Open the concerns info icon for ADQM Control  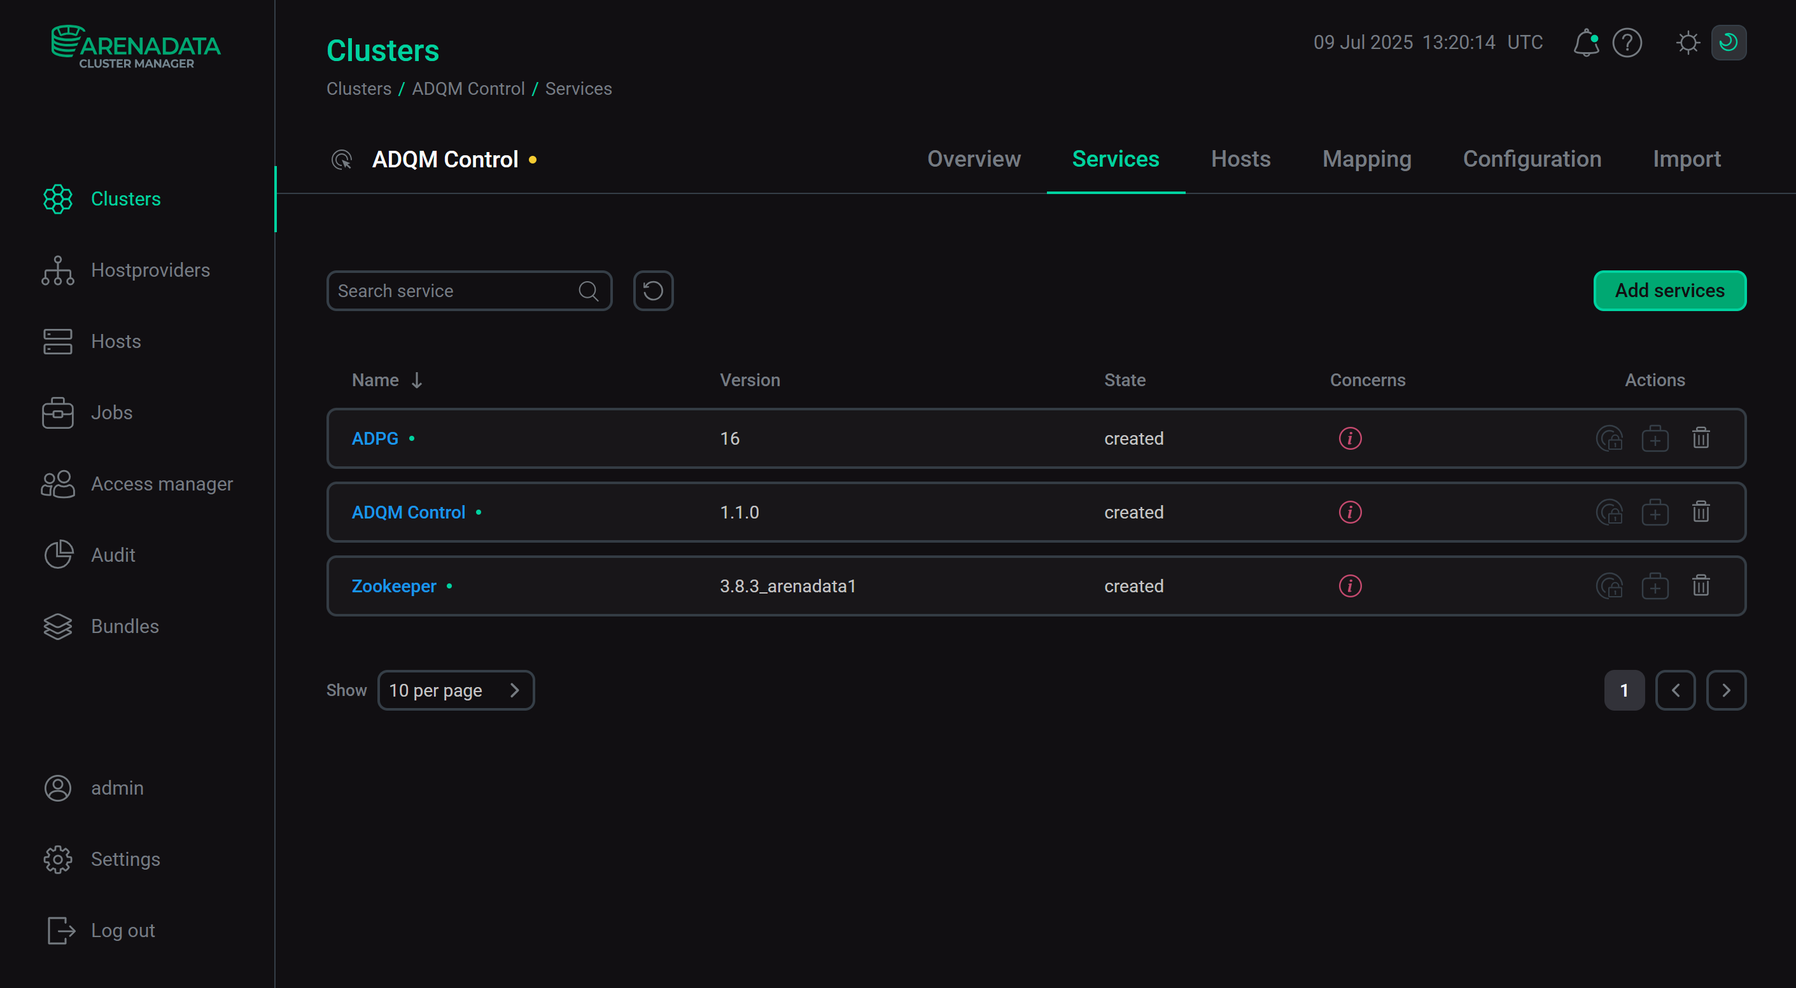tap(1350, 512)
